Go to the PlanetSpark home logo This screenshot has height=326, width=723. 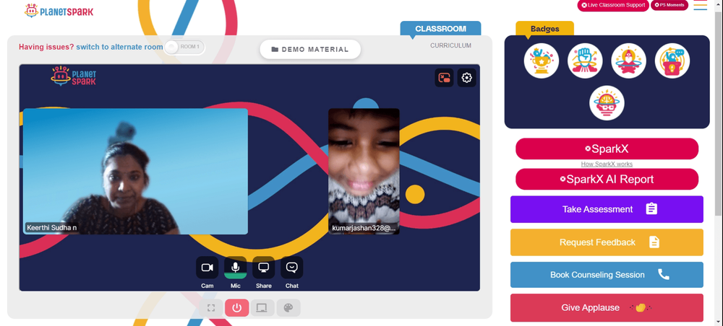59,11
